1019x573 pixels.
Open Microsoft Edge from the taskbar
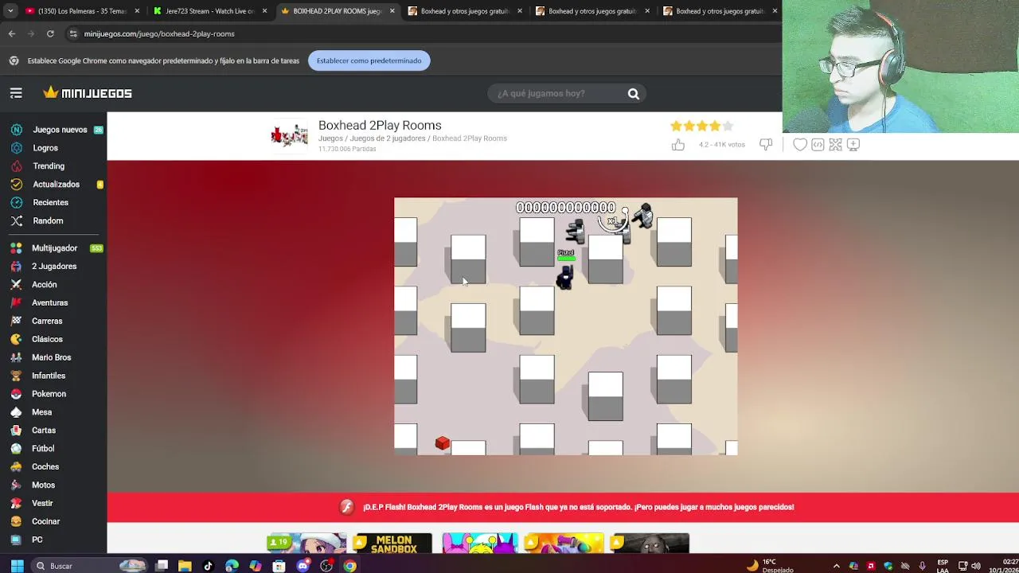pos(232,566)
